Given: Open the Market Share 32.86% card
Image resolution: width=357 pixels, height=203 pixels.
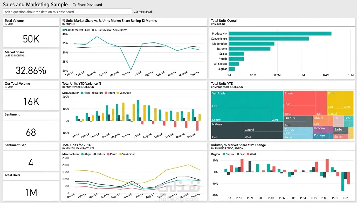Looking at the screenshot, I should [x=31, y=64].
